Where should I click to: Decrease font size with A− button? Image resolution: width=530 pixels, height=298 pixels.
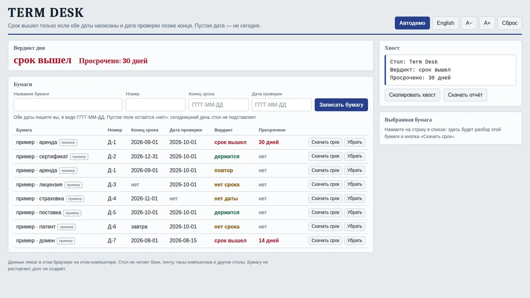tap(469, 23)
